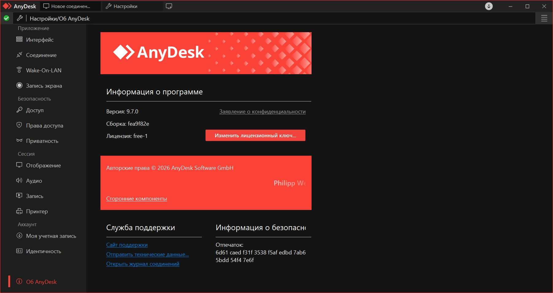The width and height of the screenshot is (553, 293).
Task: Open the hamburger main menu
Action: click(544, 18)
